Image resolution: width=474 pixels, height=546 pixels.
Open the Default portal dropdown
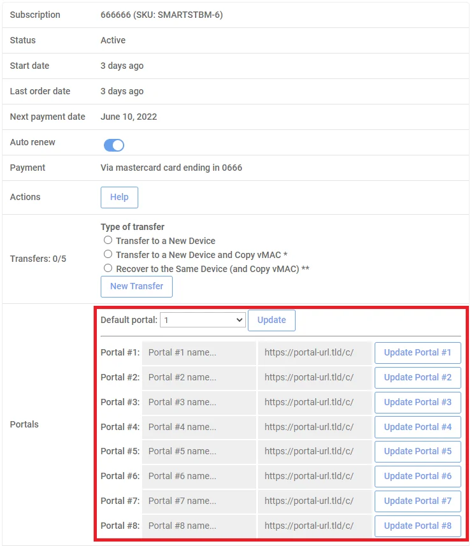203,320
